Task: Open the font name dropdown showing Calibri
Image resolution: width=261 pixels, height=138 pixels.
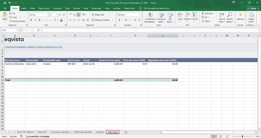Action: (48, 15)
